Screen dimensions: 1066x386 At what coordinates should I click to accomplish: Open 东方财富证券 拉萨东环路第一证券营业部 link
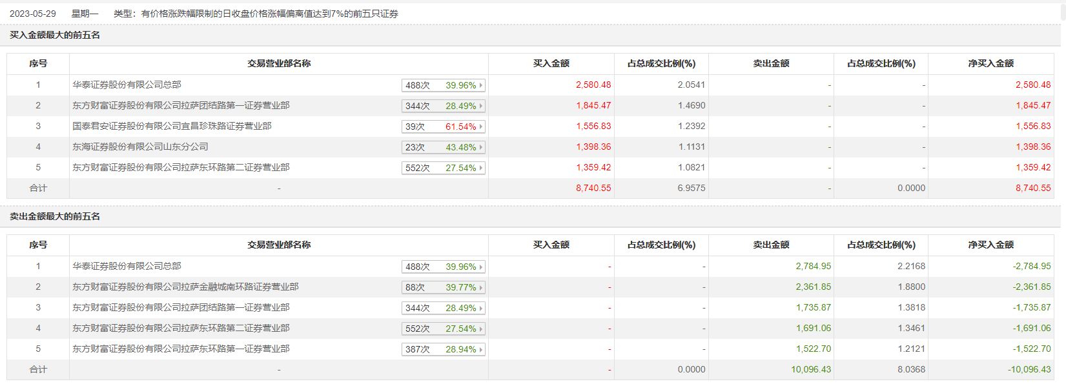click(x=181, y=349)
